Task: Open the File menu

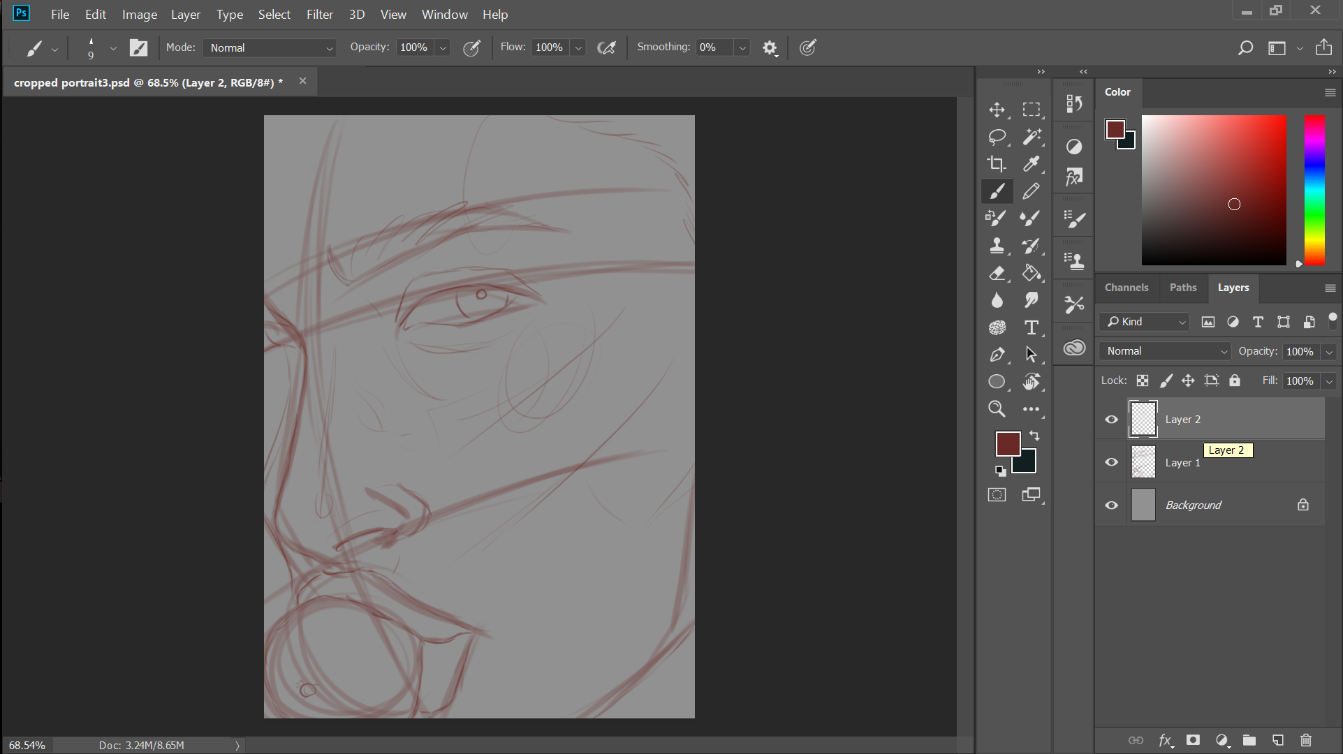Action: point(60,15)
